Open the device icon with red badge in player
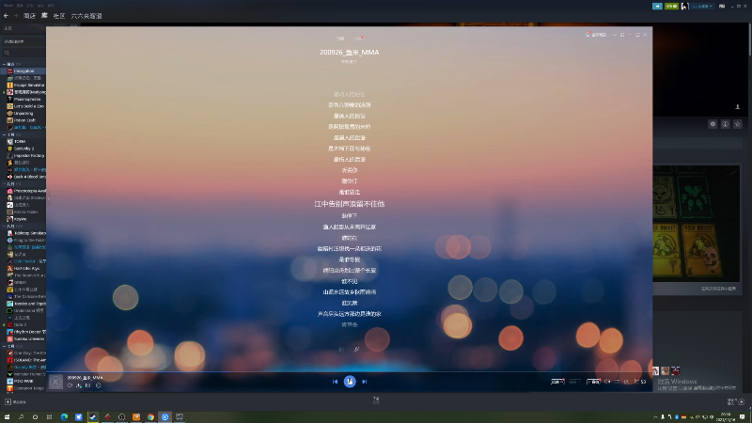Viewport: 752px width, 423px height. (x=588, y=35)
